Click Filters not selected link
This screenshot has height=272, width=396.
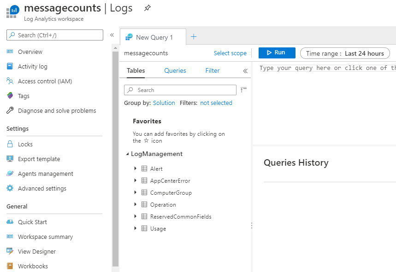pos(216,103)
